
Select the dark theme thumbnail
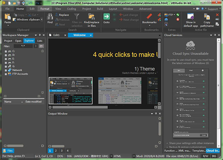(x=71, y=91)
